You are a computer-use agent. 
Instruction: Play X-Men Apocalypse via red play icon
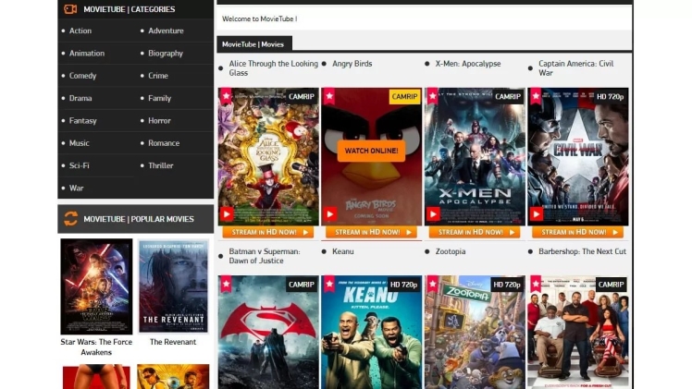click(433, 214)
